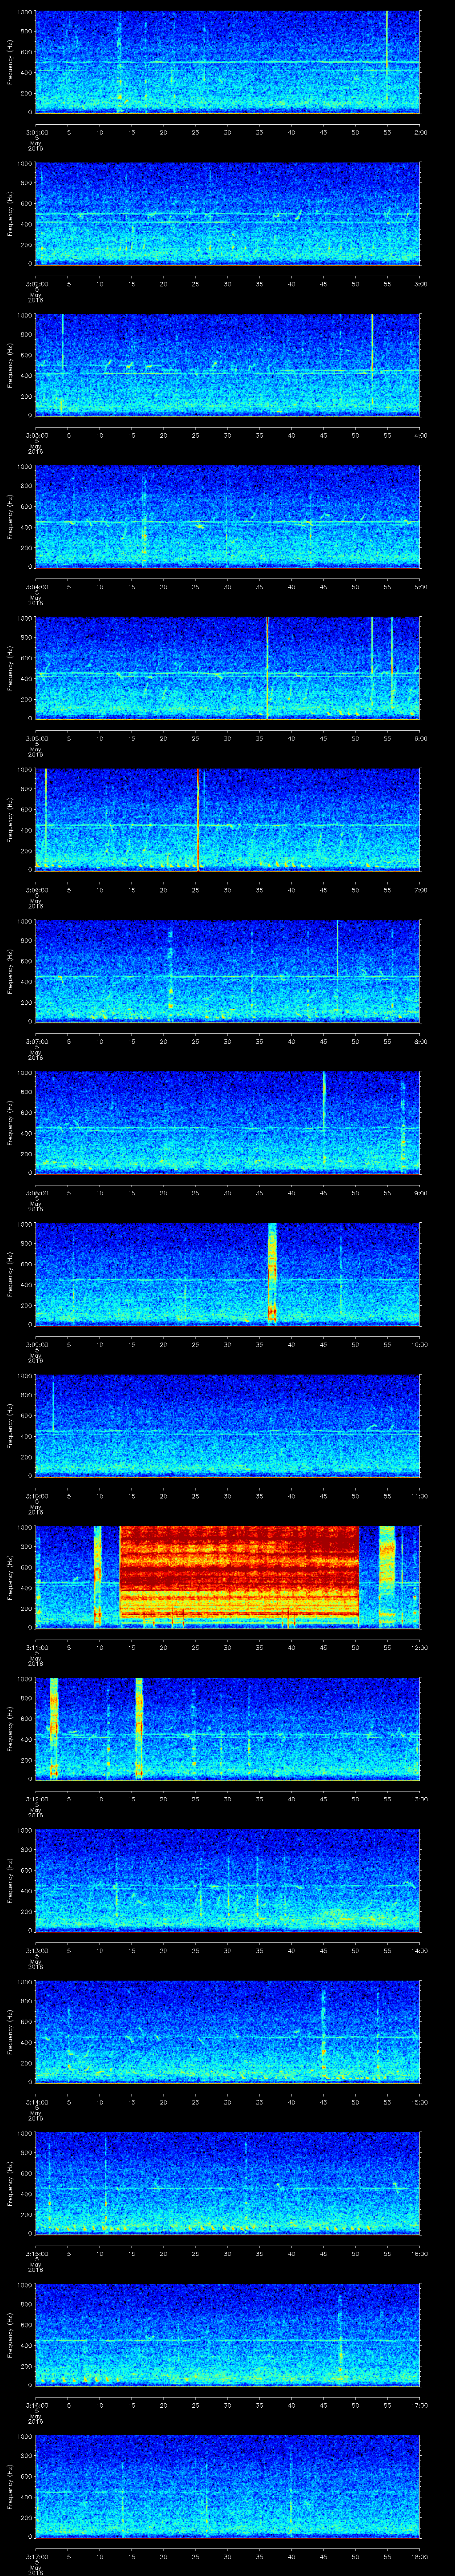Viewport: 455px width, 2576px height.
Task: Click the 3:06:00 start time label
Action: coord(36,890)
